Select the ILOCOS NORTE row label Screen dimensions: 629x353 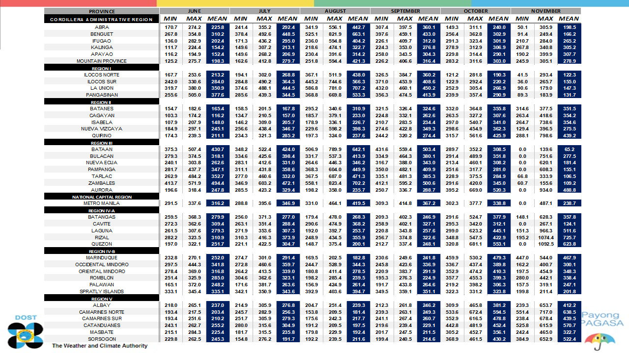coord(102,75)
